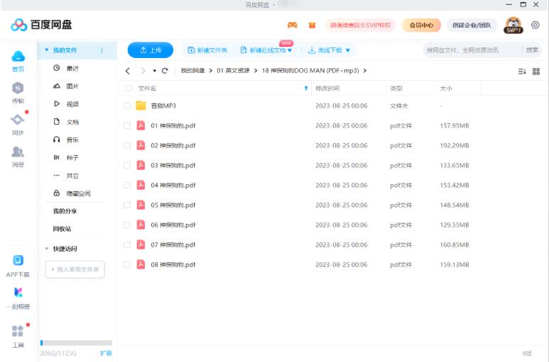Open 我的分享 in the sidebar

coord(65,211)
